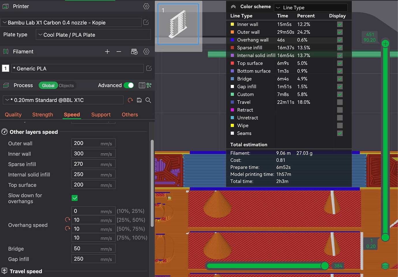Image resolution: width=398 pixels, height=277 pixels.
Task: Click the vertical layer slider top handle
Action: (x=385, y=44)
